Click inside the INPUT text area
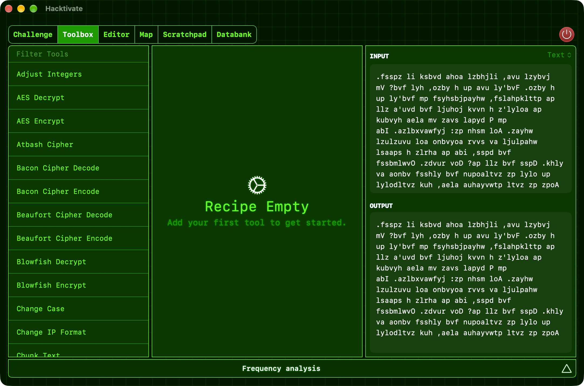This screenshot has height=386, width=584. [x=470, y=129]
